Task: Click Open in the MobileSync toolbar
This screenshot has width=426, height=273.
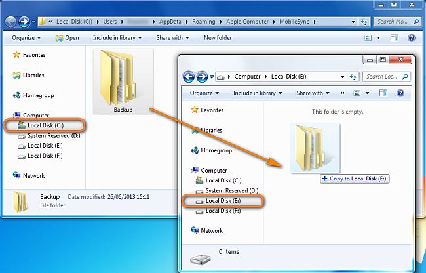Action: 67,38
